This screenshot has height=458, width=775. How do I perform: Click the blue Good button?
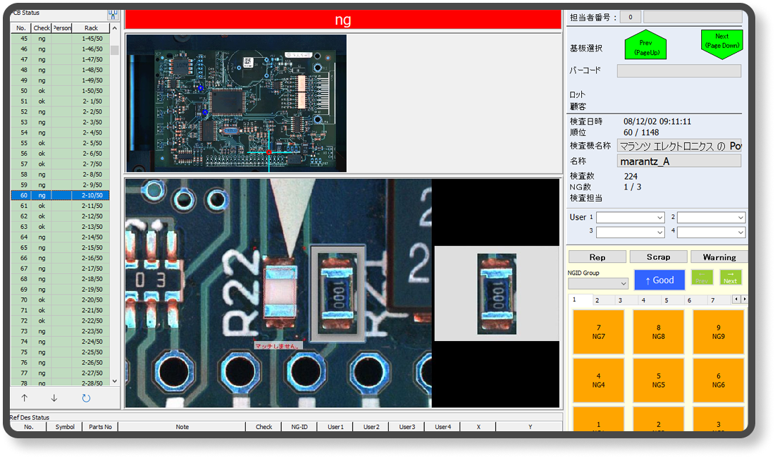click(x=659, y=280)
